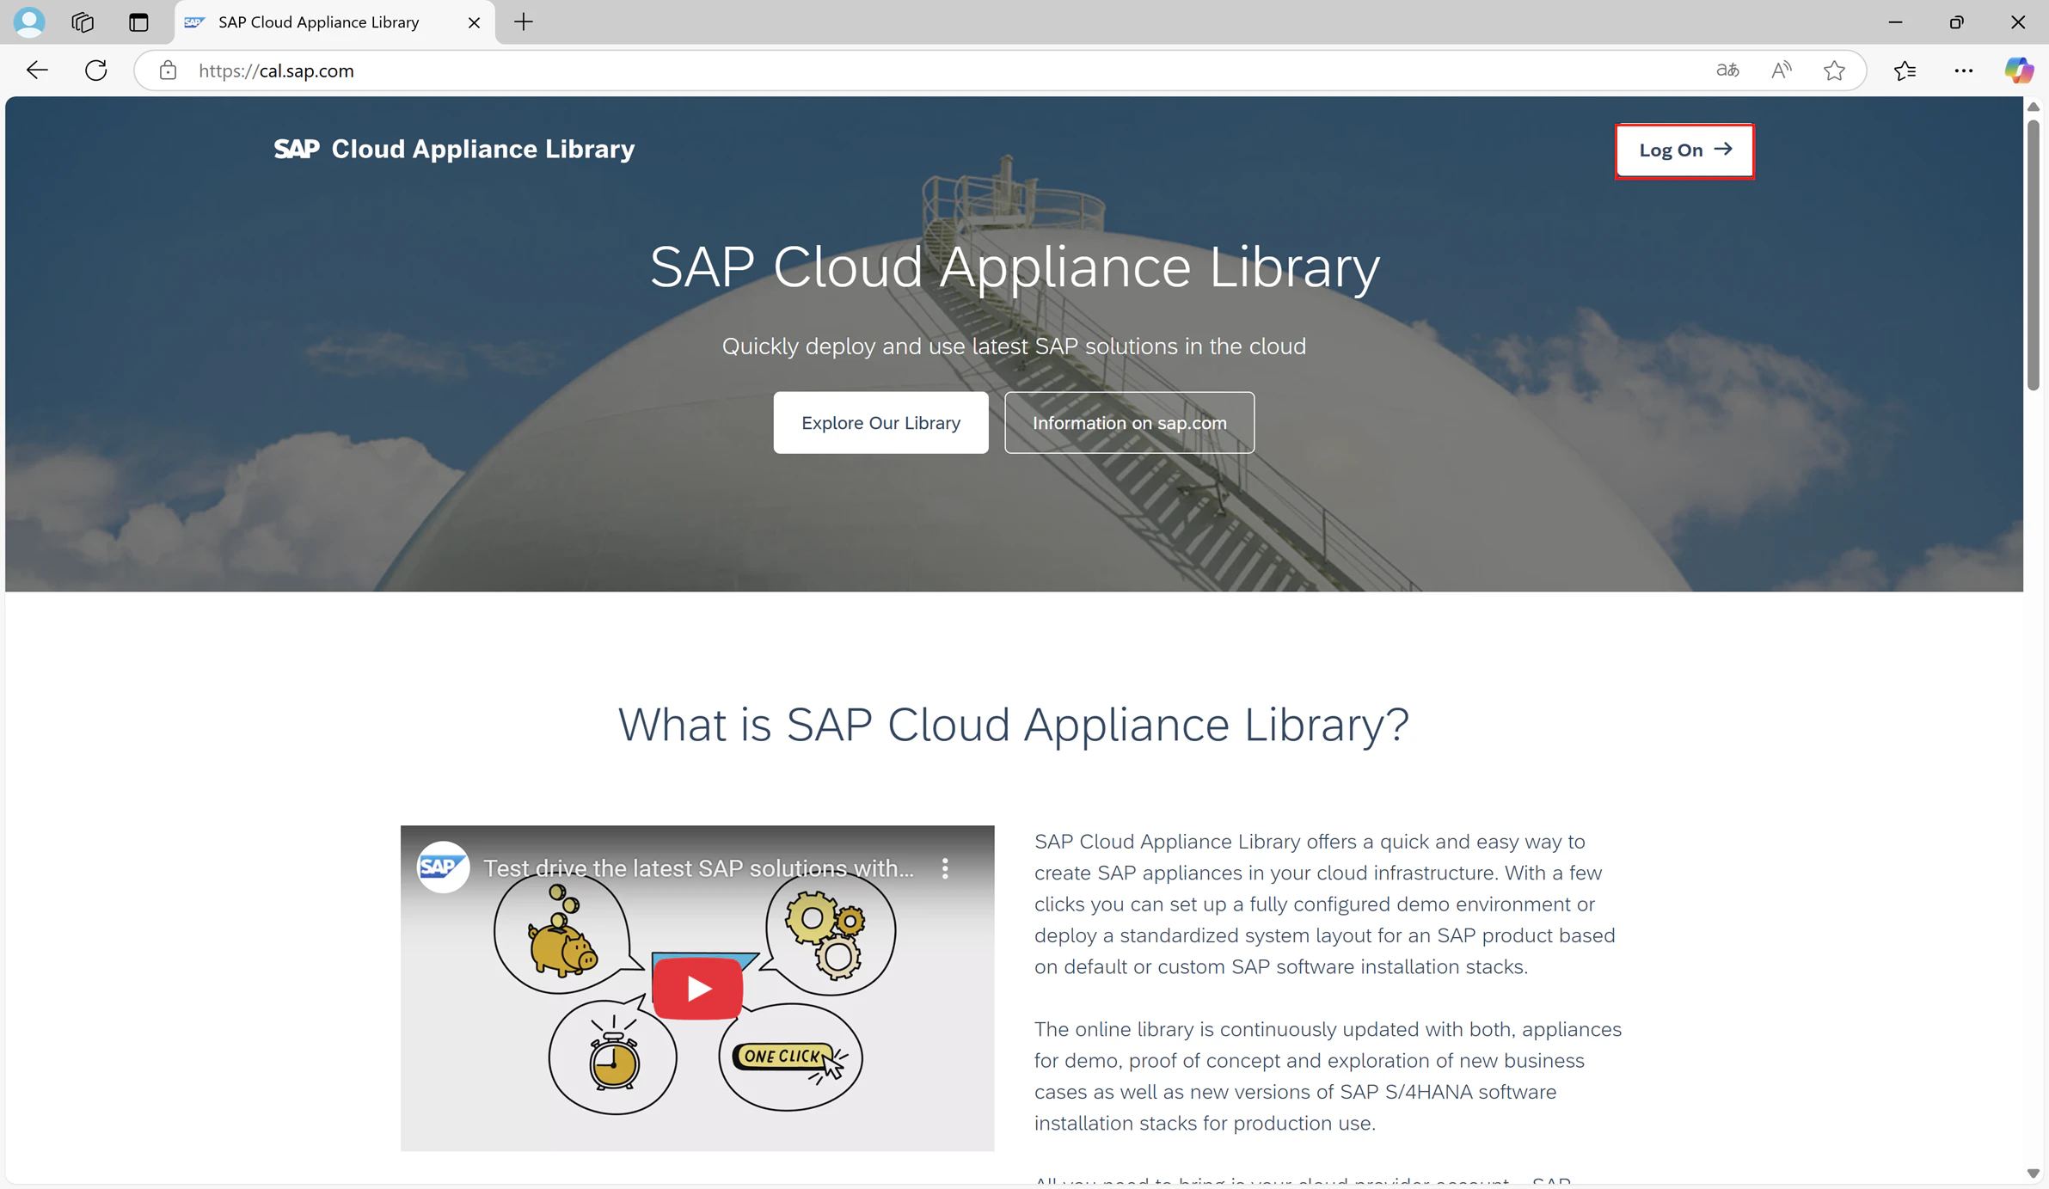
Task: Open the Copilot sidebar
Action: (x=2019, y=70)
